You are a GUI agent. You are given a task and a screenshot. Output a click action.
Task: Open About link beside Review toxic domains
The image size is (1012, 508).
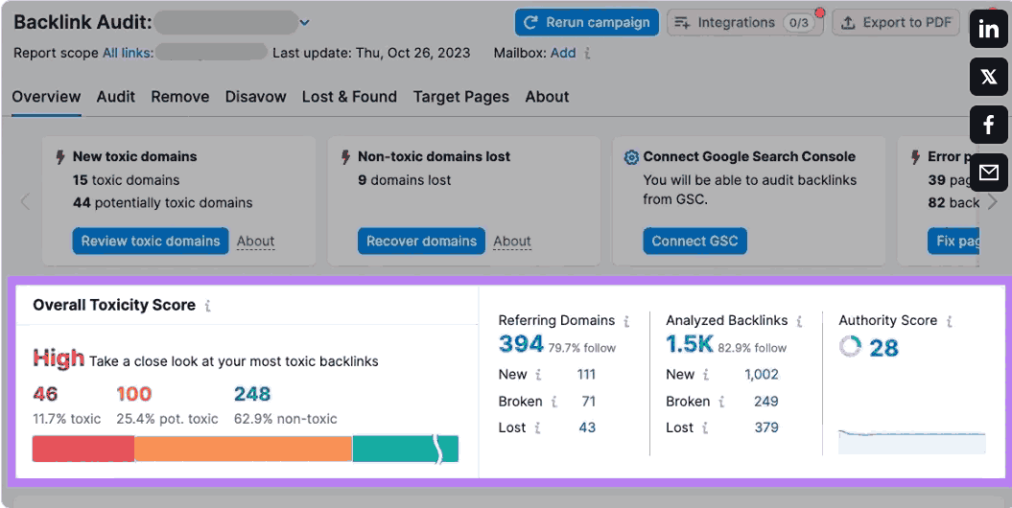[255, 242]
